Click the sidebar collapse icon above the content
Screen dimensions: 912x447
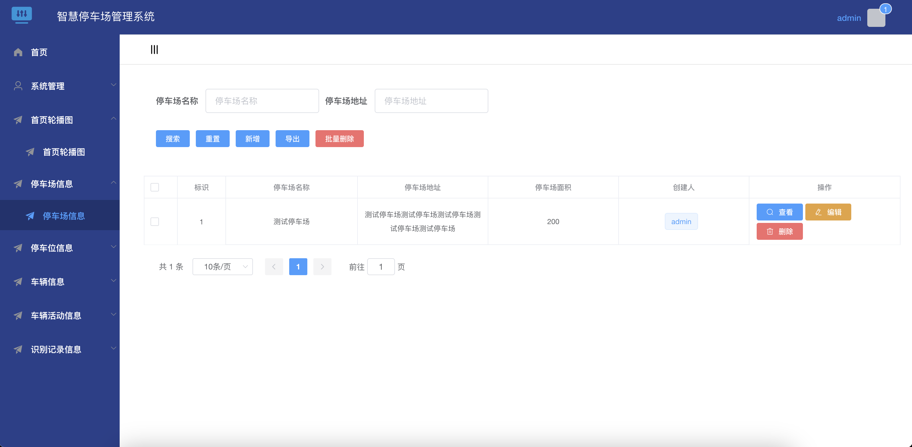click(x=154, y=49)
